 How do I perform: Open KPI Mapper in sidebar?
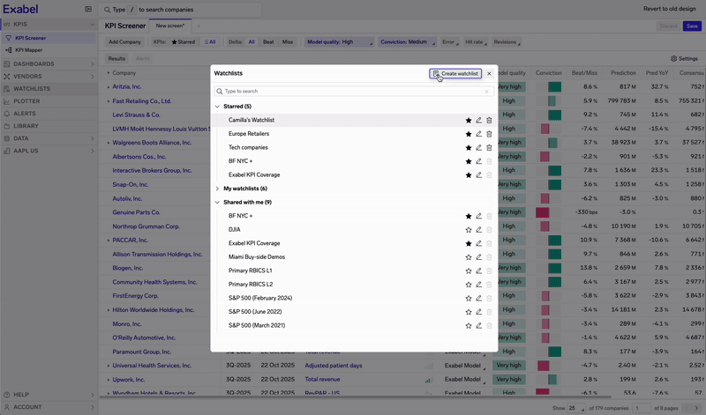click(x=49, y=50)
